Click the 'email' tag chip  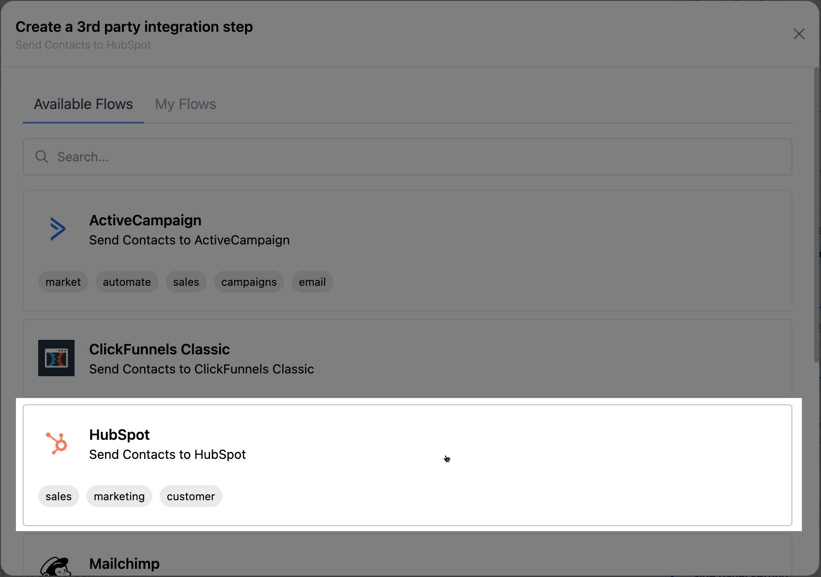(x=312, y=282)
